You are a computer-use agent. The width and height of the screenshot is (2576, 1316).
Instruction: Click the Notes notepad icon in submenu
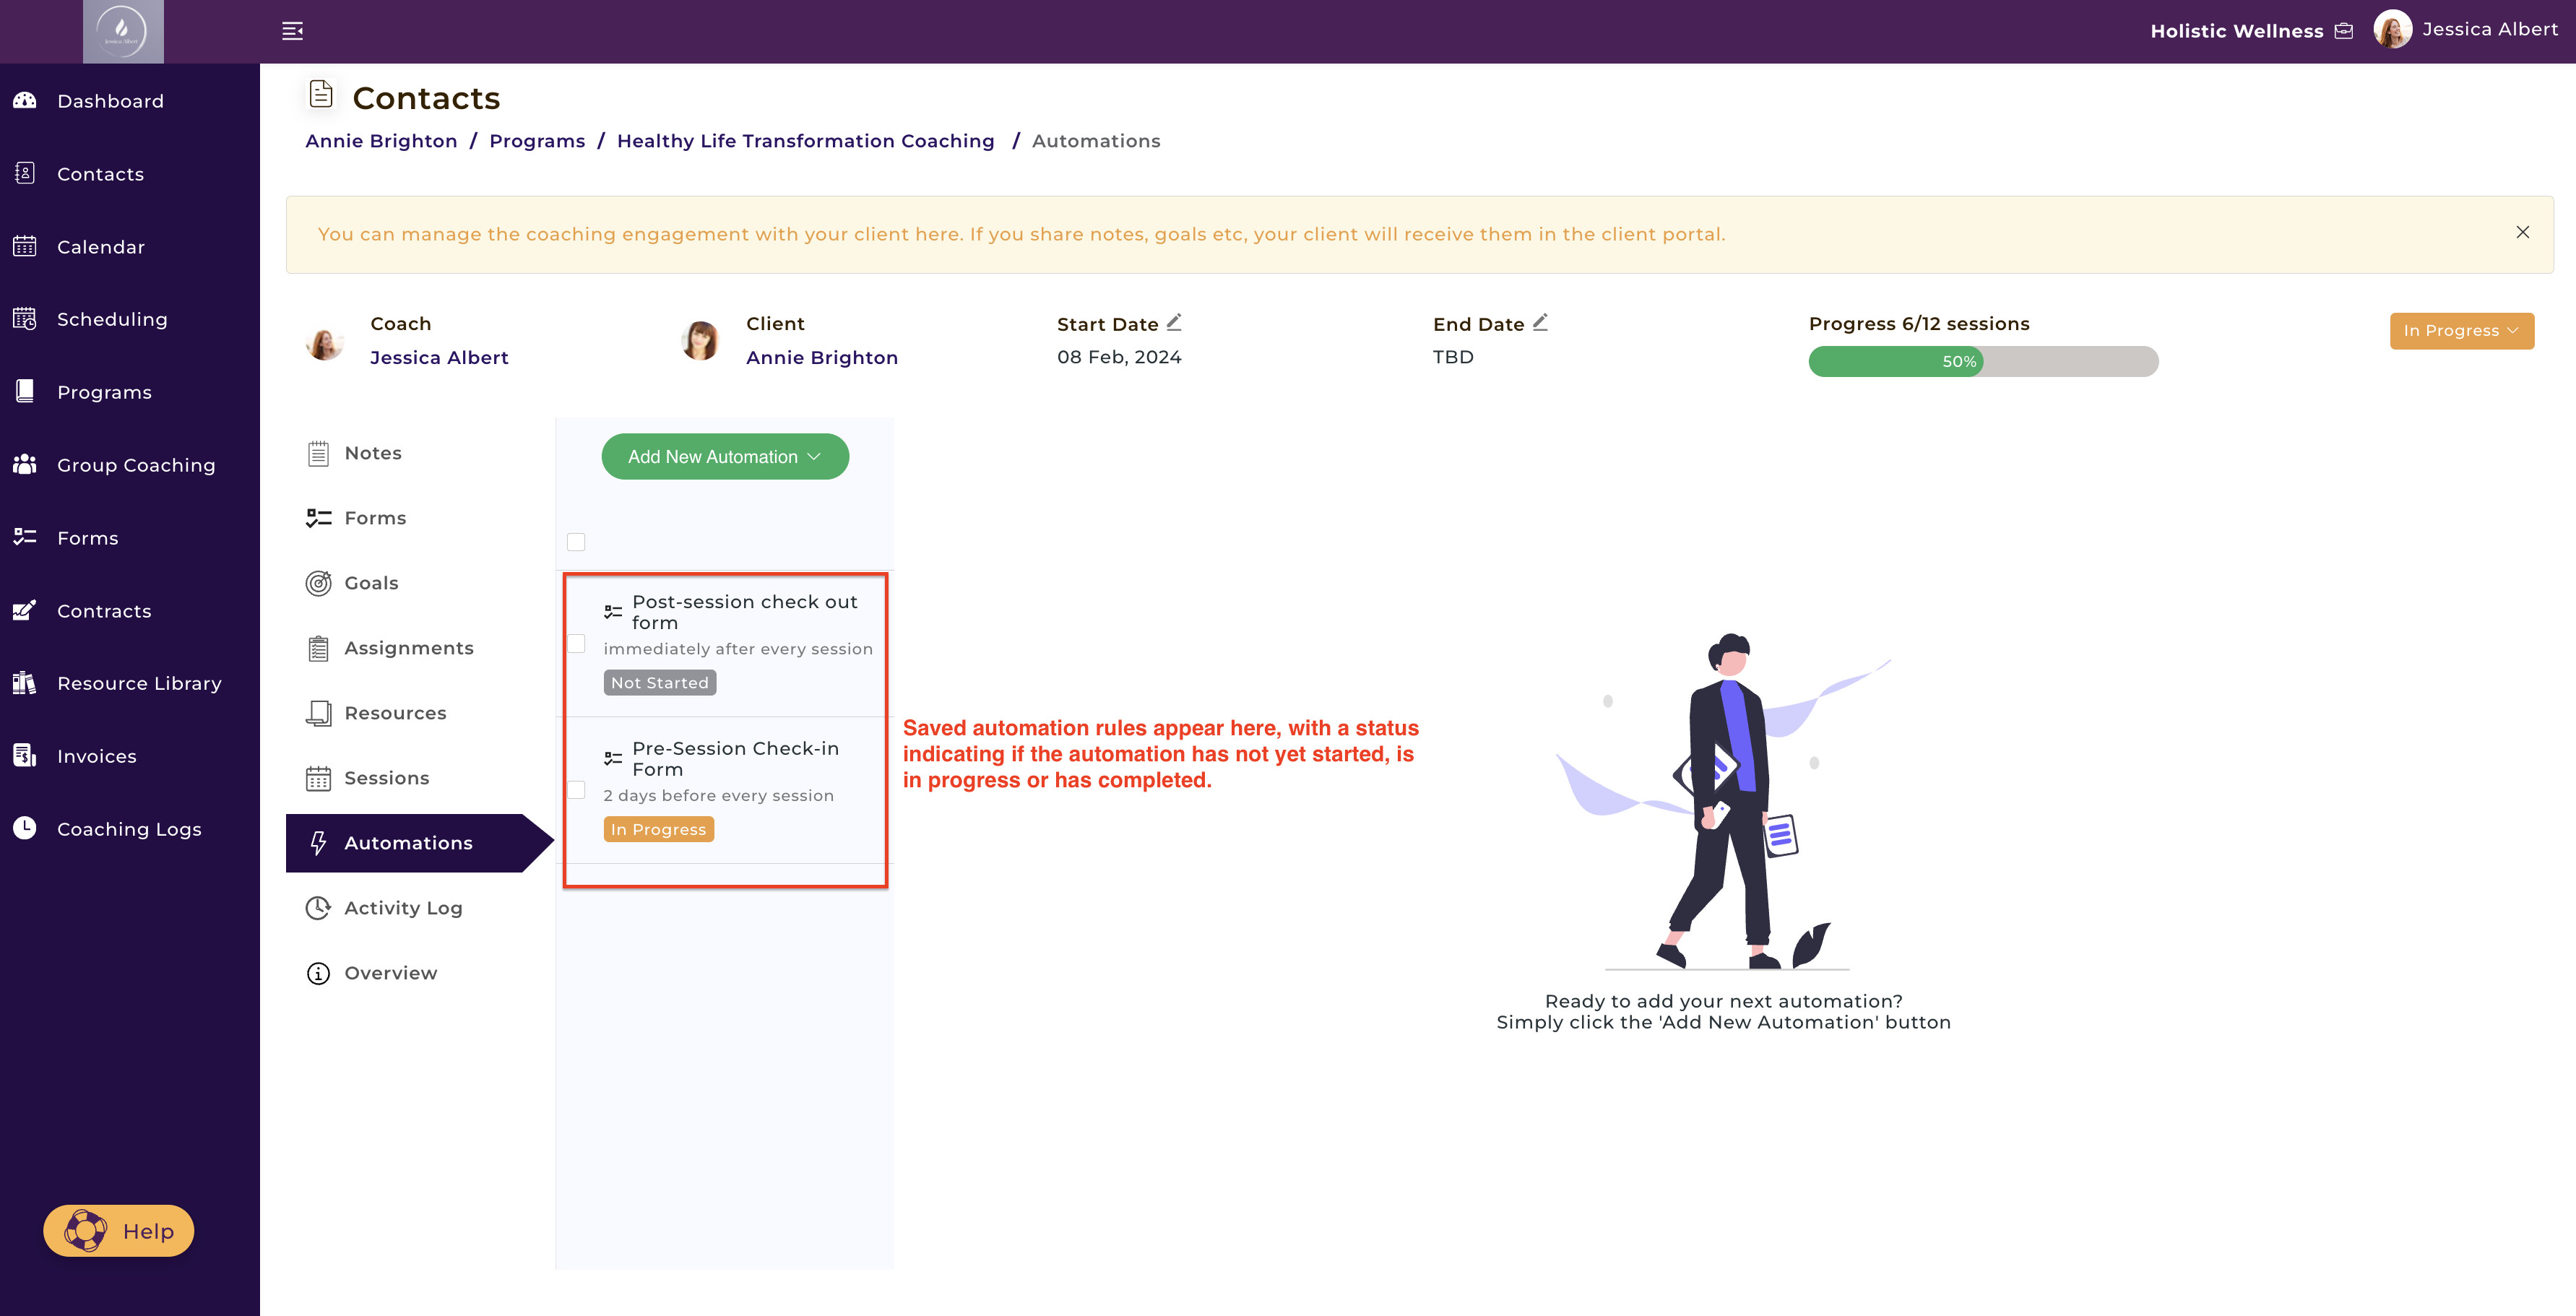click(x=318, y=454)
